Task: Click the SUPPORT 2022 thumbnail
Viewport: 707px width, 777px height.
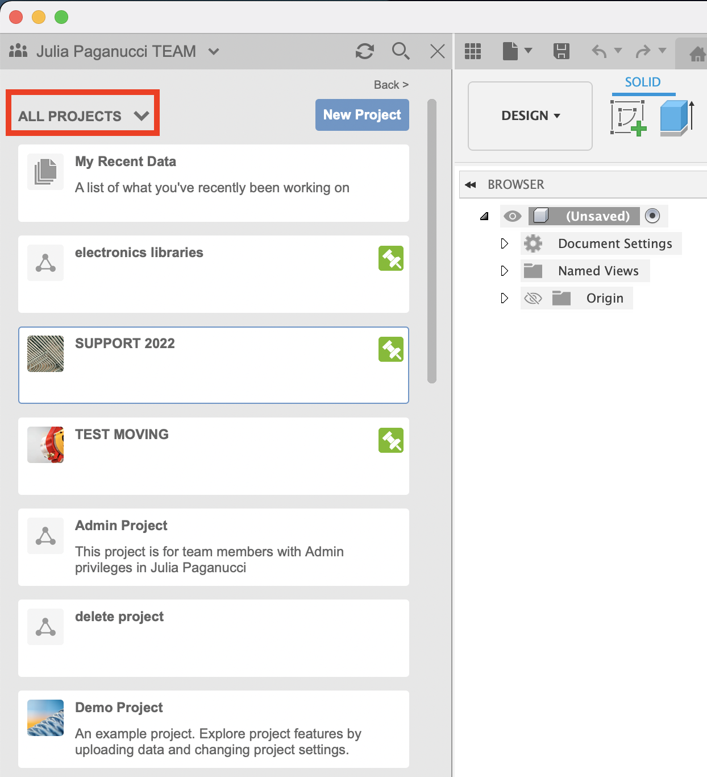Action: [45, 354]
